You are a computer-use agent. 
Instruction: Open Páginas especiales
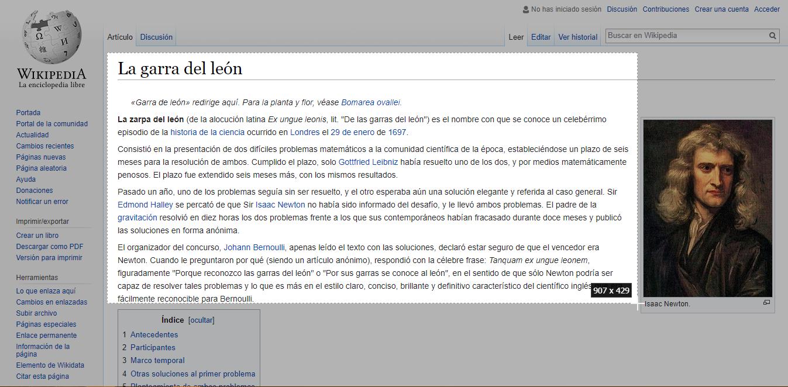(x=46, y=324)
